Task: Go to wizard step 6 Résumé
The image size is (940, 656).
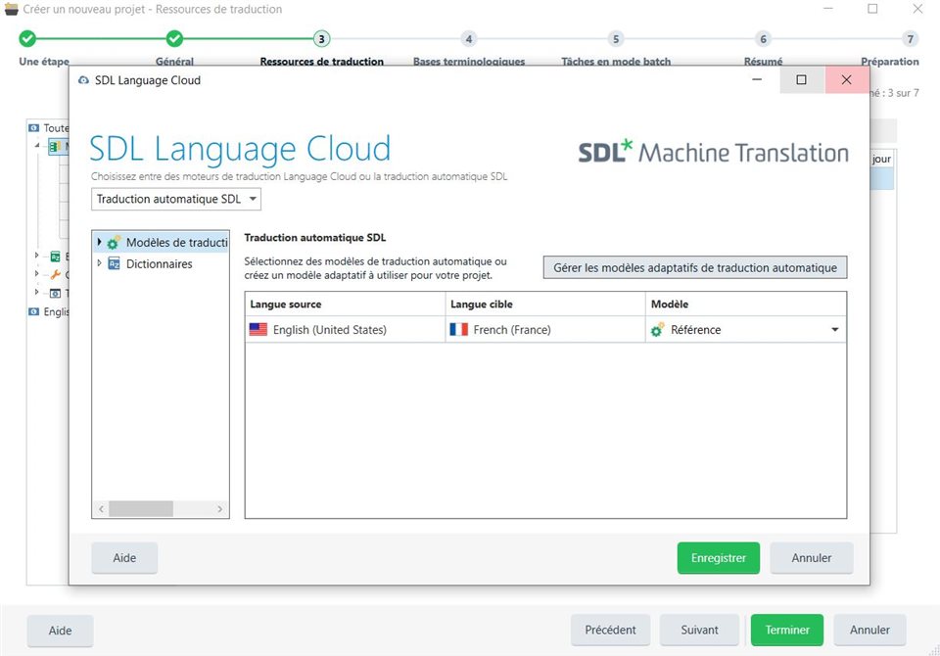Action: pos(763,39)
